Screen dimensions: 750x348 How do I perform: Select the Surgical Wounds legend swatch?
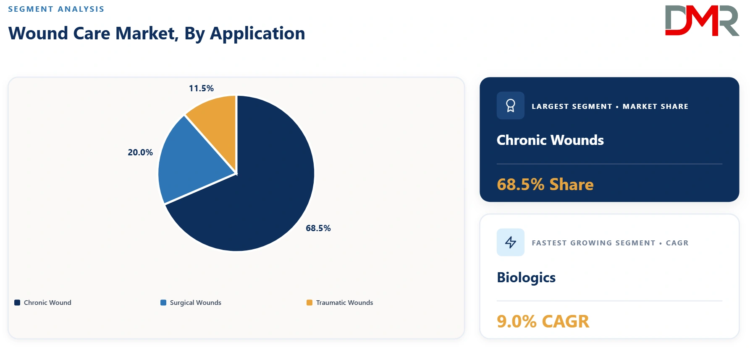click(163, 302)
